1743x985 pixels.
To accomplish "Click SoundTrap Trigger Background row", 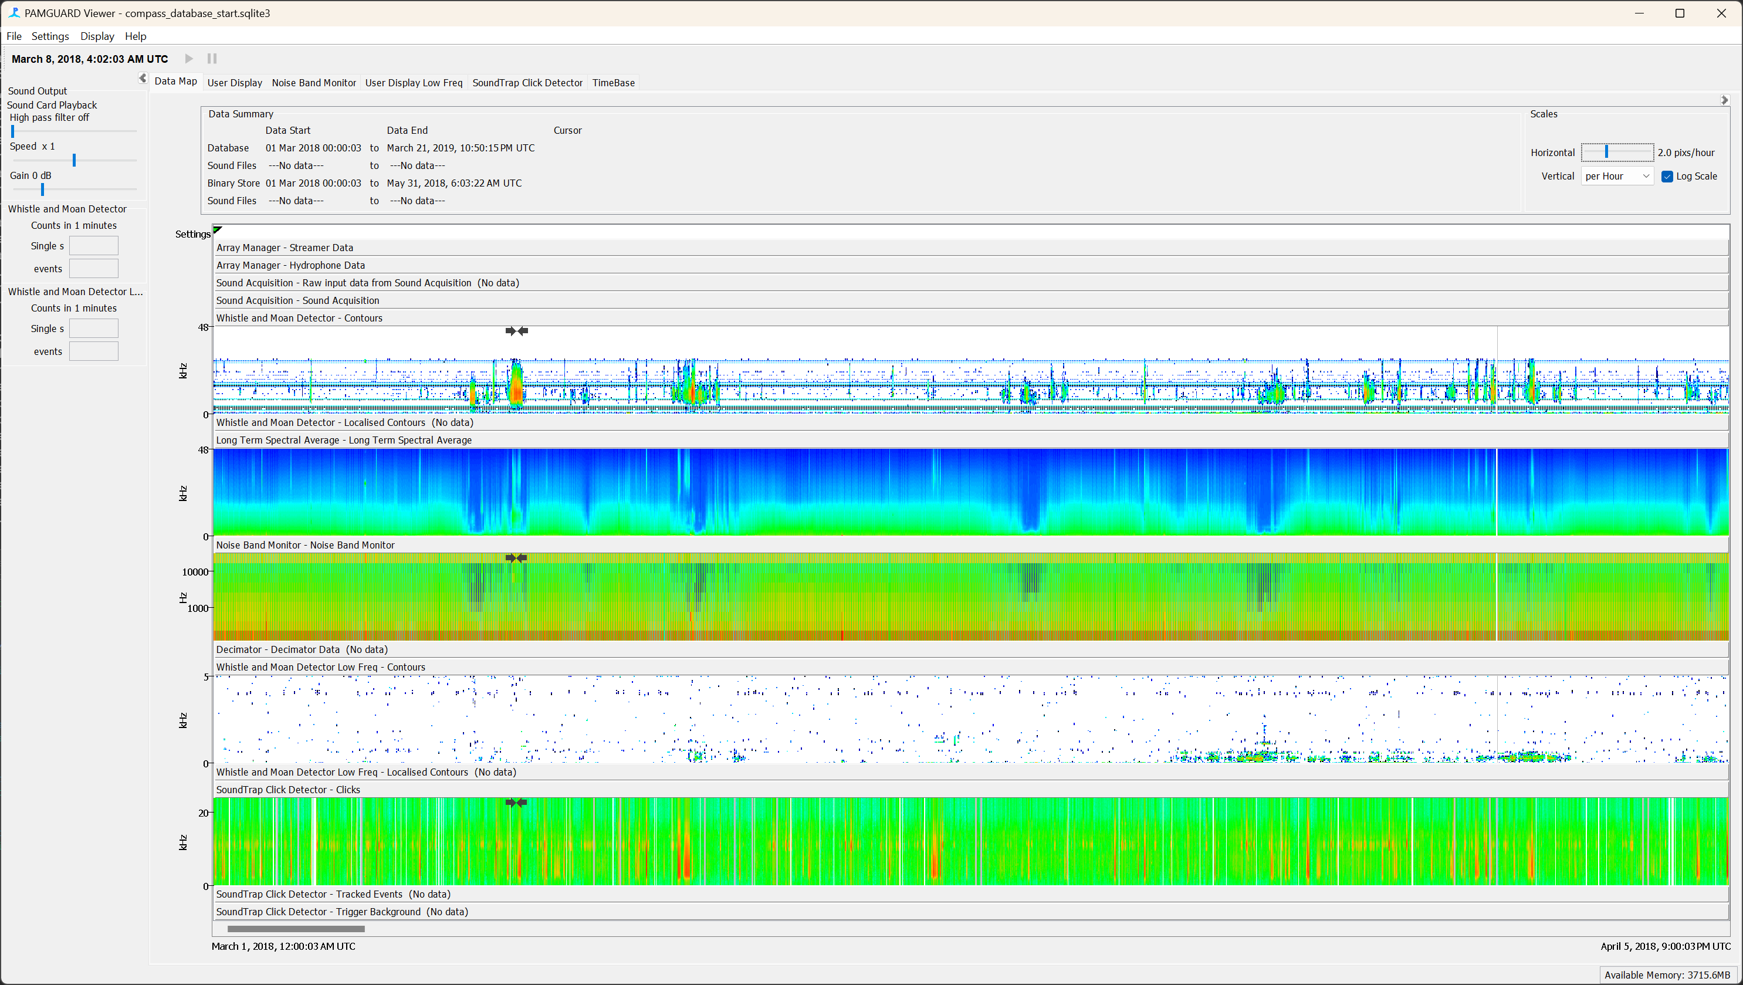I will pyautogui.click(x=971, y=911).
